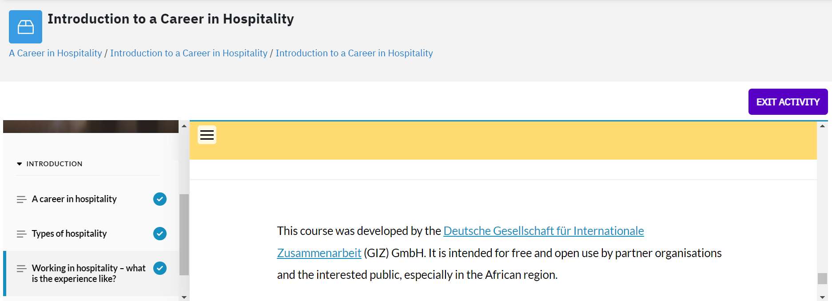Viewport: 832px width, 301px height.
Task: Open the hamburger menu icon
Action: click(207, 135)
